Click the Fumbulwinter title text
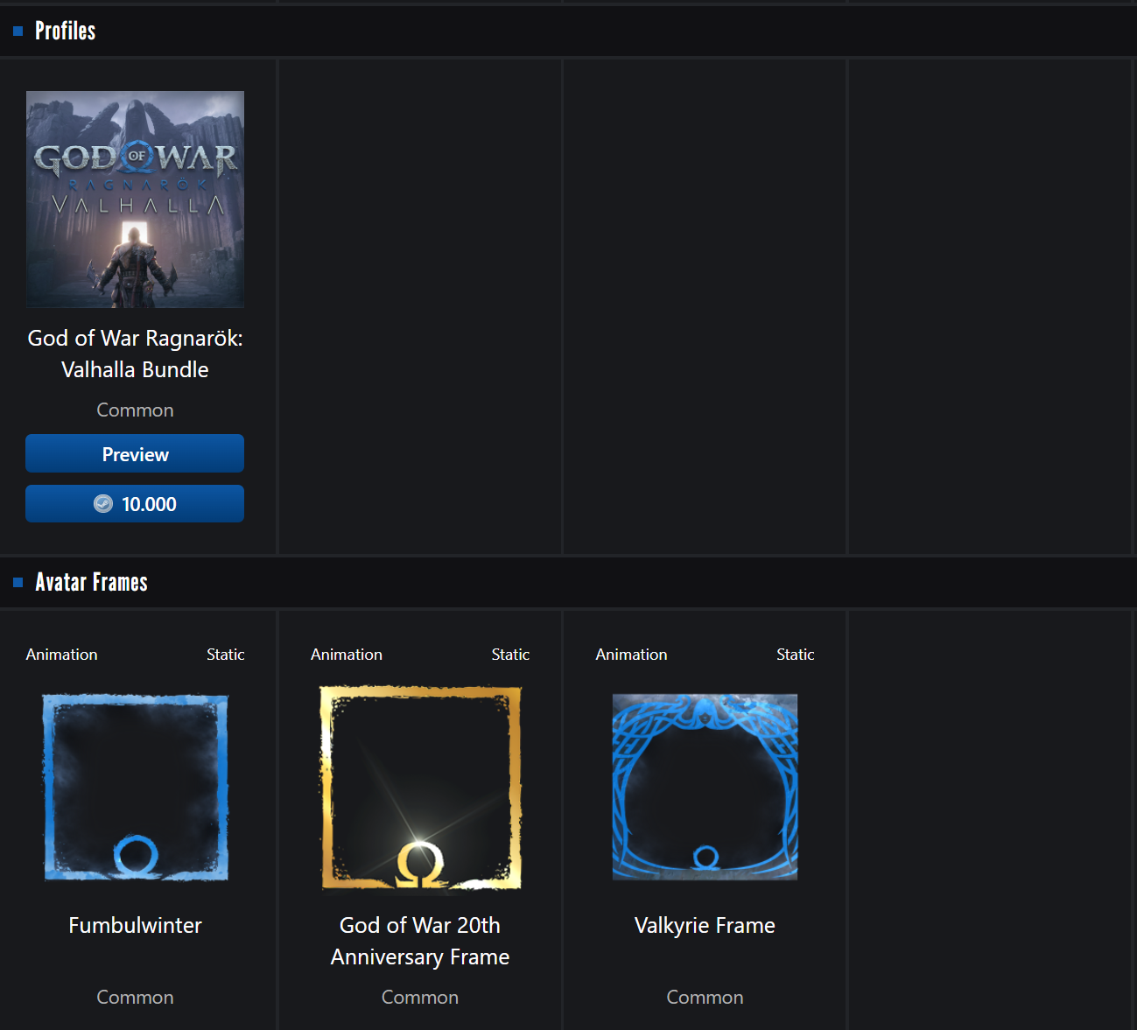1137x1030 pixels. (135, 925)
